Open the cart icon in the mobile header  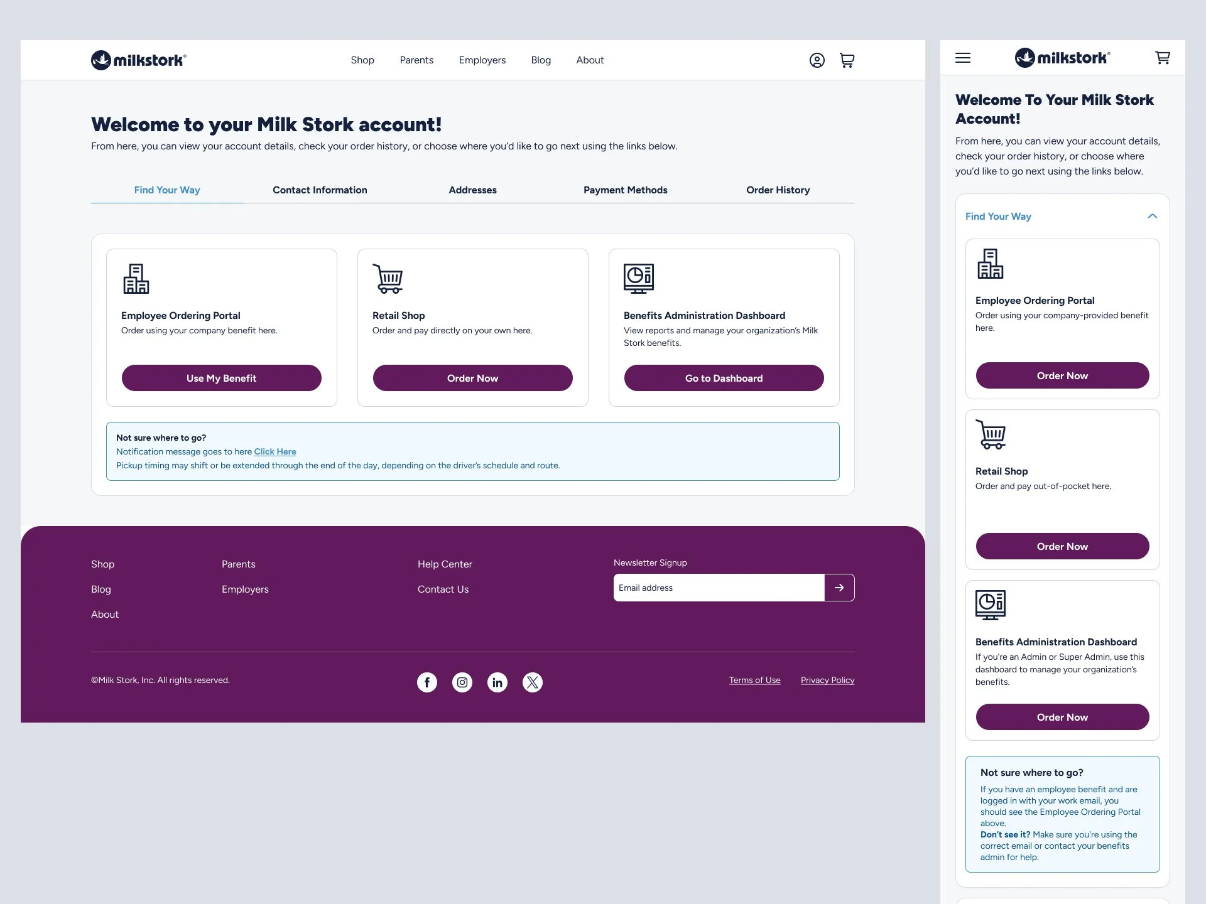[x=1162, y=58]
